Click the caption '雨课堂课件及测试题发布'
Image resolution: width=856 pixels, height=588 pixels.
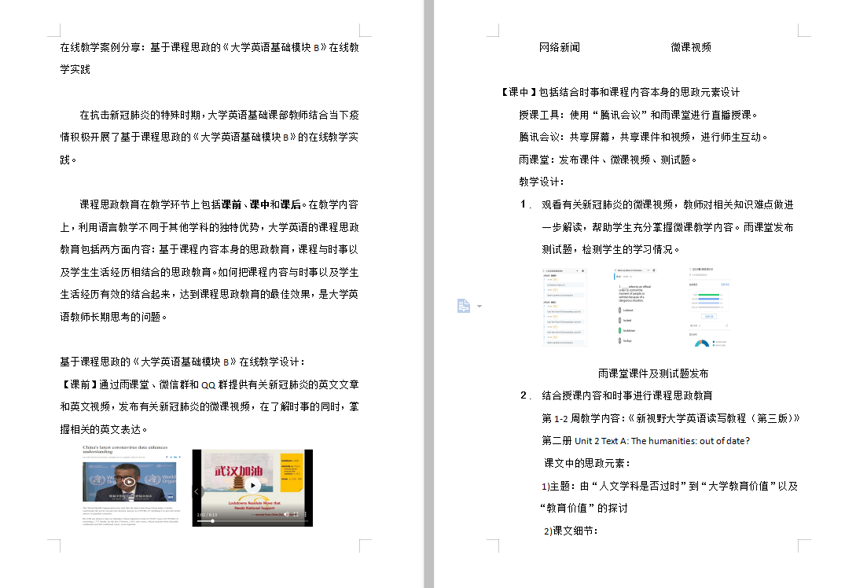pyautogui.click(x=653, y=373)
